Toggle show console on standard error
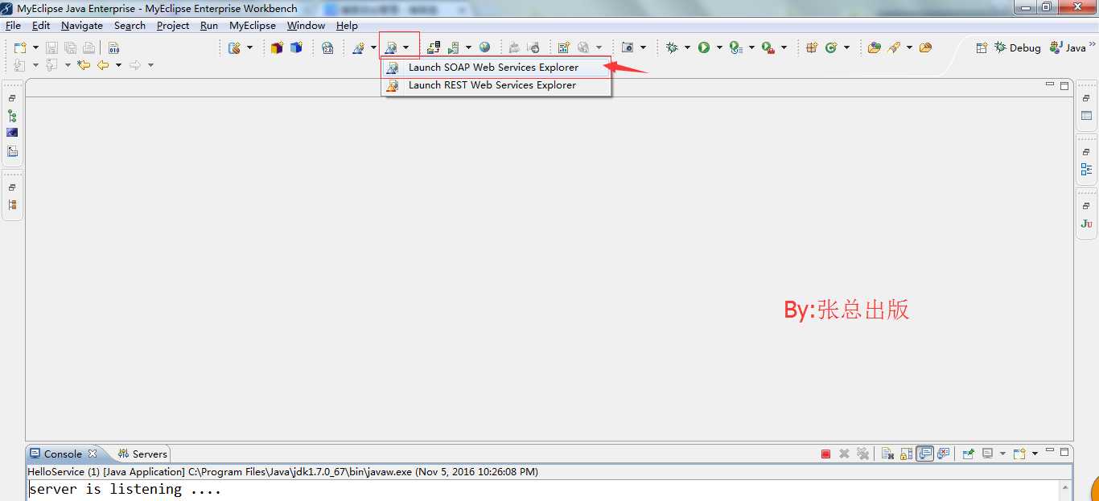 (x=943, y=454)
